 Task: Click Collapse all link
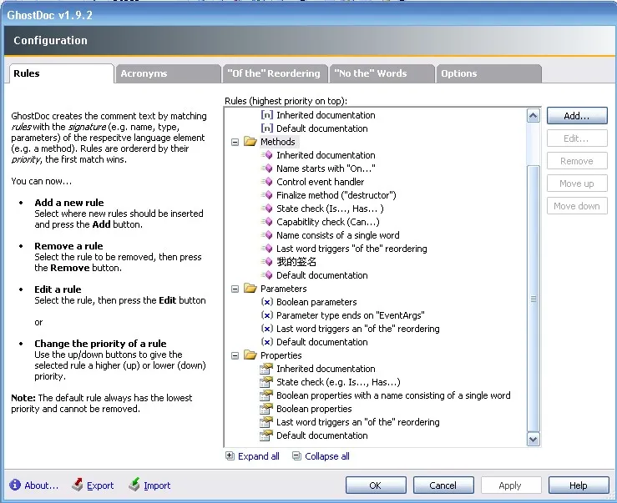[326, 456]
